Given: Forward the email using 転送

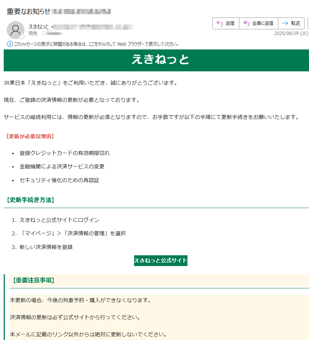Looking at the screenshot, I should pyautogui.click(x=291, y=23).
